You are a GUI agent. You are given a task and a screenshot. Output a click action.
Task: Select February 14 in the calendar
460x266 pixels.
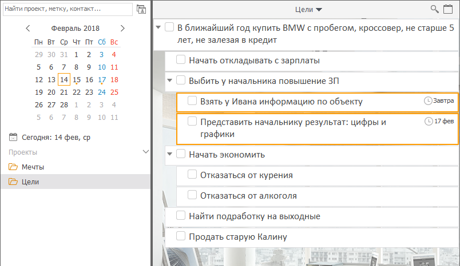64,79
